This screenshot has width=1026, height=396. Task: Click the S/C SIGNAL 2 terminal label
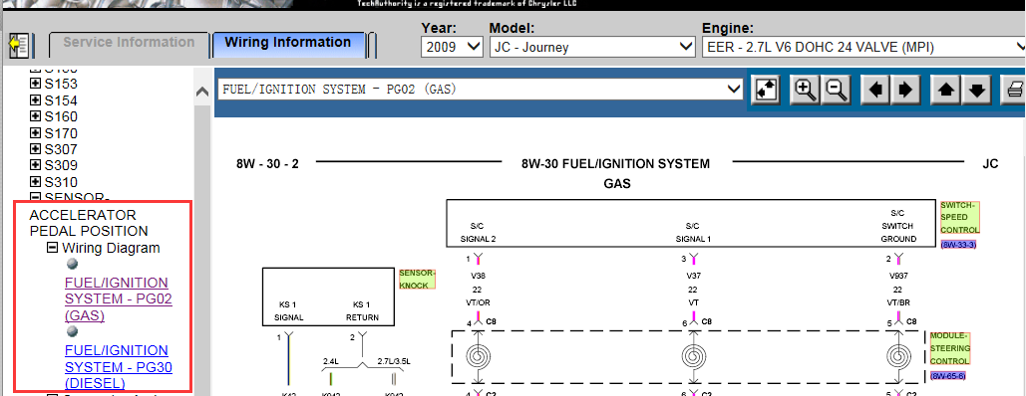coord(479,233)
